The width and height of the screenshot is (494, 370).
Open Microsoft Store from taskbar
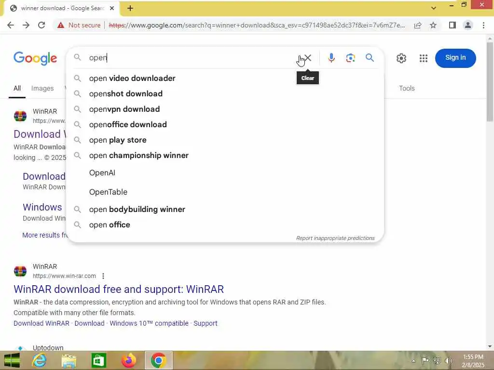[98, 360]
